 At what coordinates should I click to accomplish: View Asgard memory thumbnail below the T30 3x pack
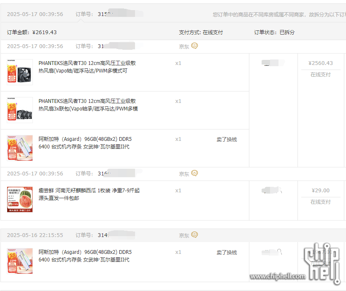pos(20,148)
